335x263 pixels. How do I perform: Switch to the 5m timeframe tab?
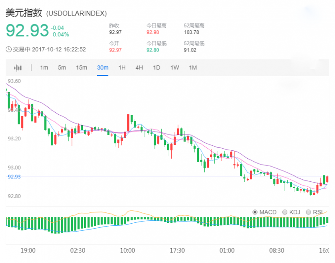[62, 67]
